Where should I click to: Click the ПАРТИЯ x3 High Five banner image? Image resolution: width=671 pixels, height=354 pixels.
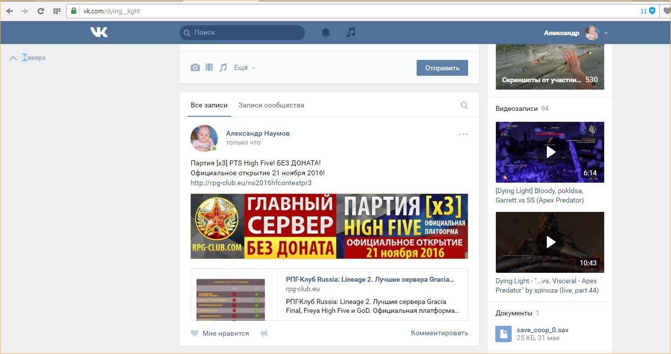pos(329,226)
